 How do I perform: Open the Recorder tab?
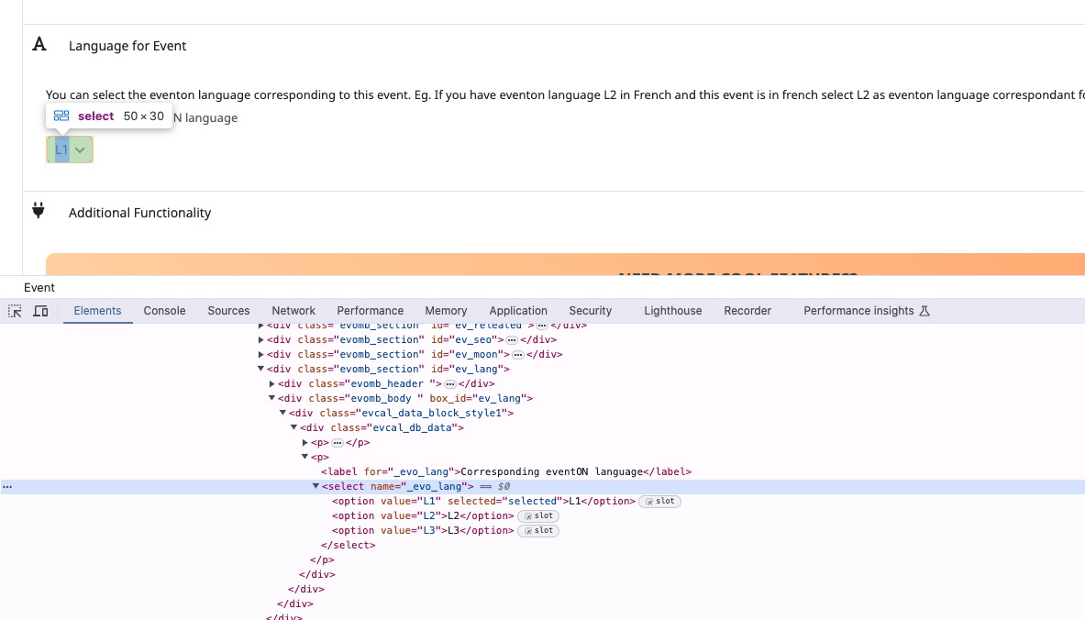pos(747,312)
